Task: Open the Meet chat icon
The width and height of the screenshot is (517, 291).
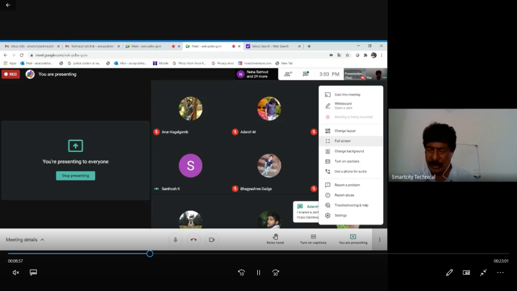Action: pyautogui.click(x=306, y=74)
